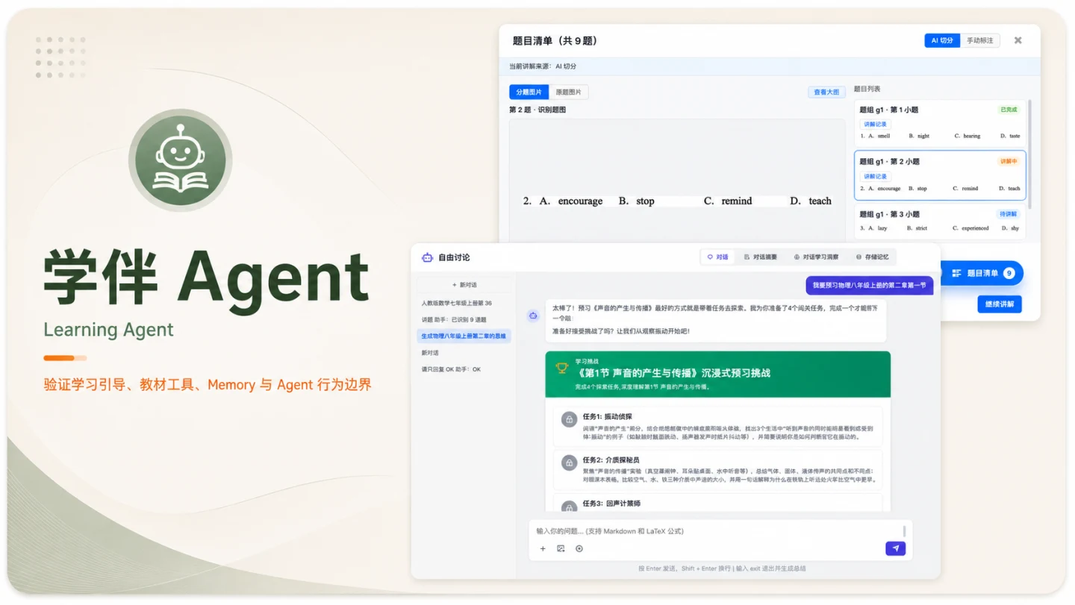Click the trophy icon in the 学习挑战 banner
1075x605 pixels.
pyautogui.click(x=562, y=368)
